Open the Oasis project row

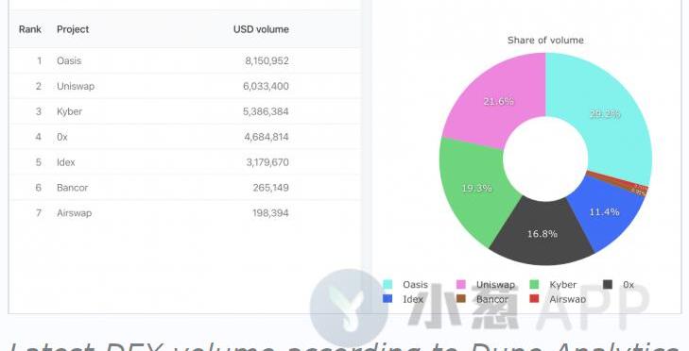pos(184,60)
